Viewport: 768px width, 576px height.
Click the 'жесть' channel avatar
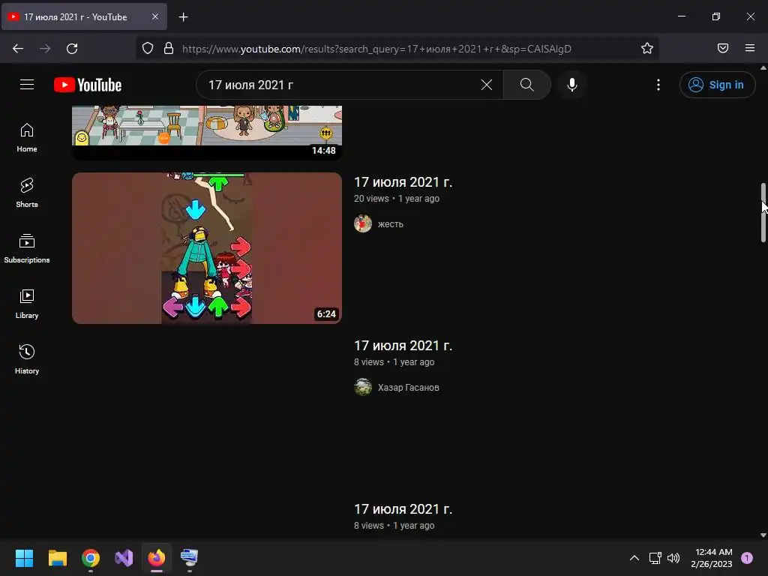coord(363,223)
